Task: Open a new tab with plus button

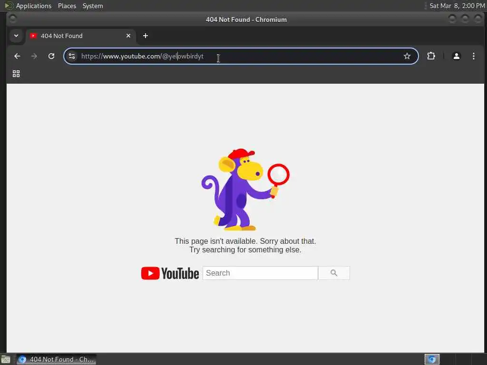Action: (146, 36)
